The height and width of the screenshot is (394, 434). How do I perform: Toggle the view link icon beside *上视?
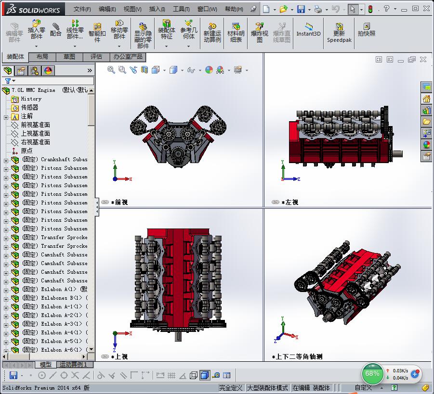pyautogui.click(x=105, y=356)
